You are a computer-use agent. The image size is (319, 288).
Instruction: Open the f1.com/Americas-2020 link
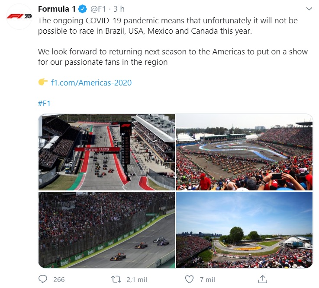click(91, 82)
